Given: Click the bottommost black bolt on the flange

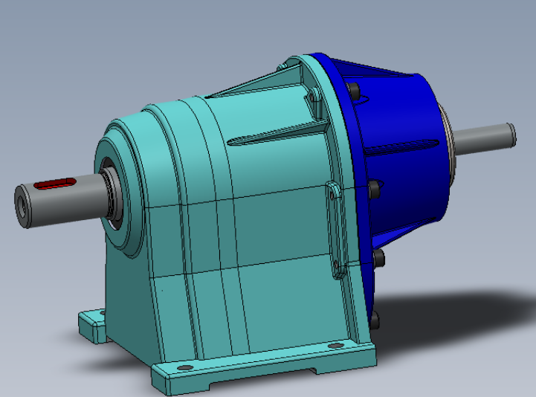Looking at the screenshot, I should [x=375, y=320].
